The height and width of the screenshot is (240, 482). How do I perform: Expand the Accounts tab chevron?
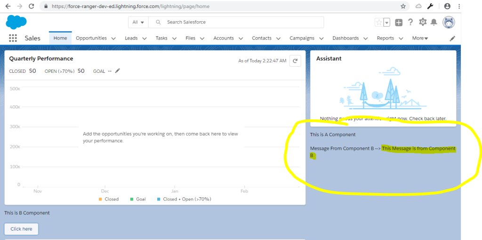point(241,39)
